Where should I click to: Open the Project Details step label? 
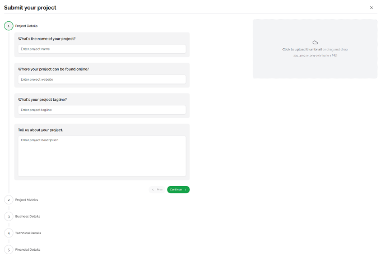26,26
